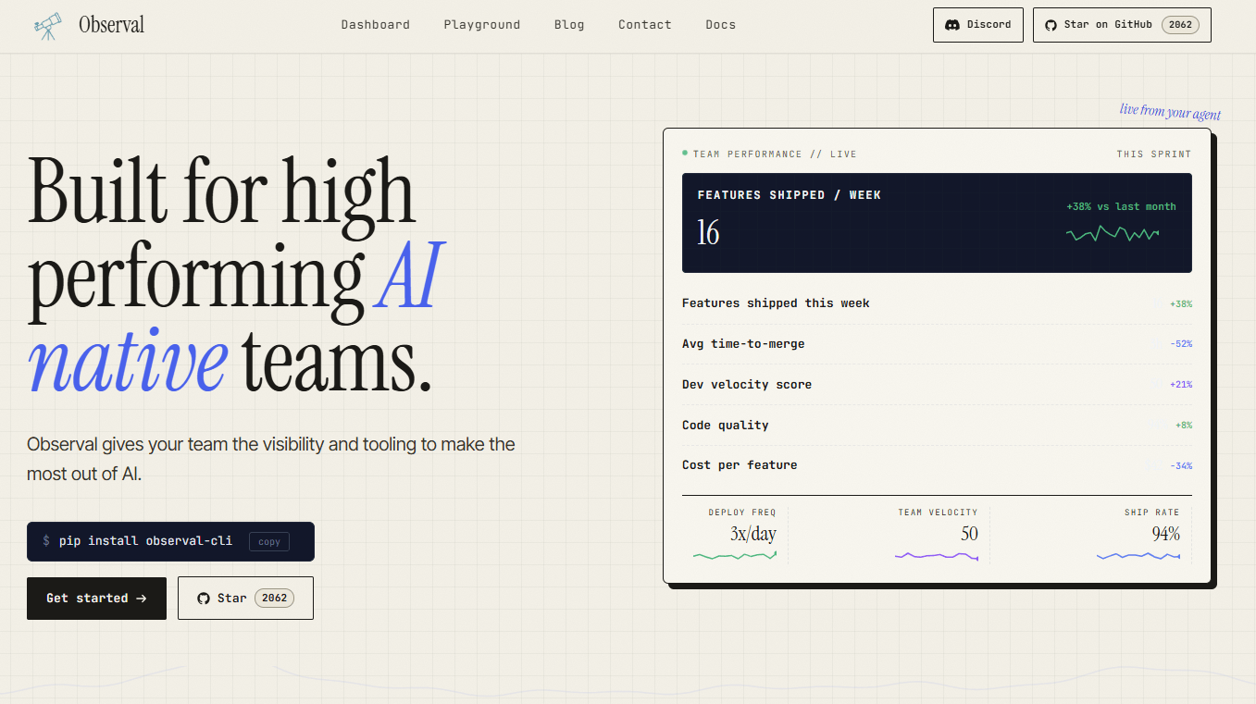
Task: Copy the pip install command
Action: coord(269,542)
